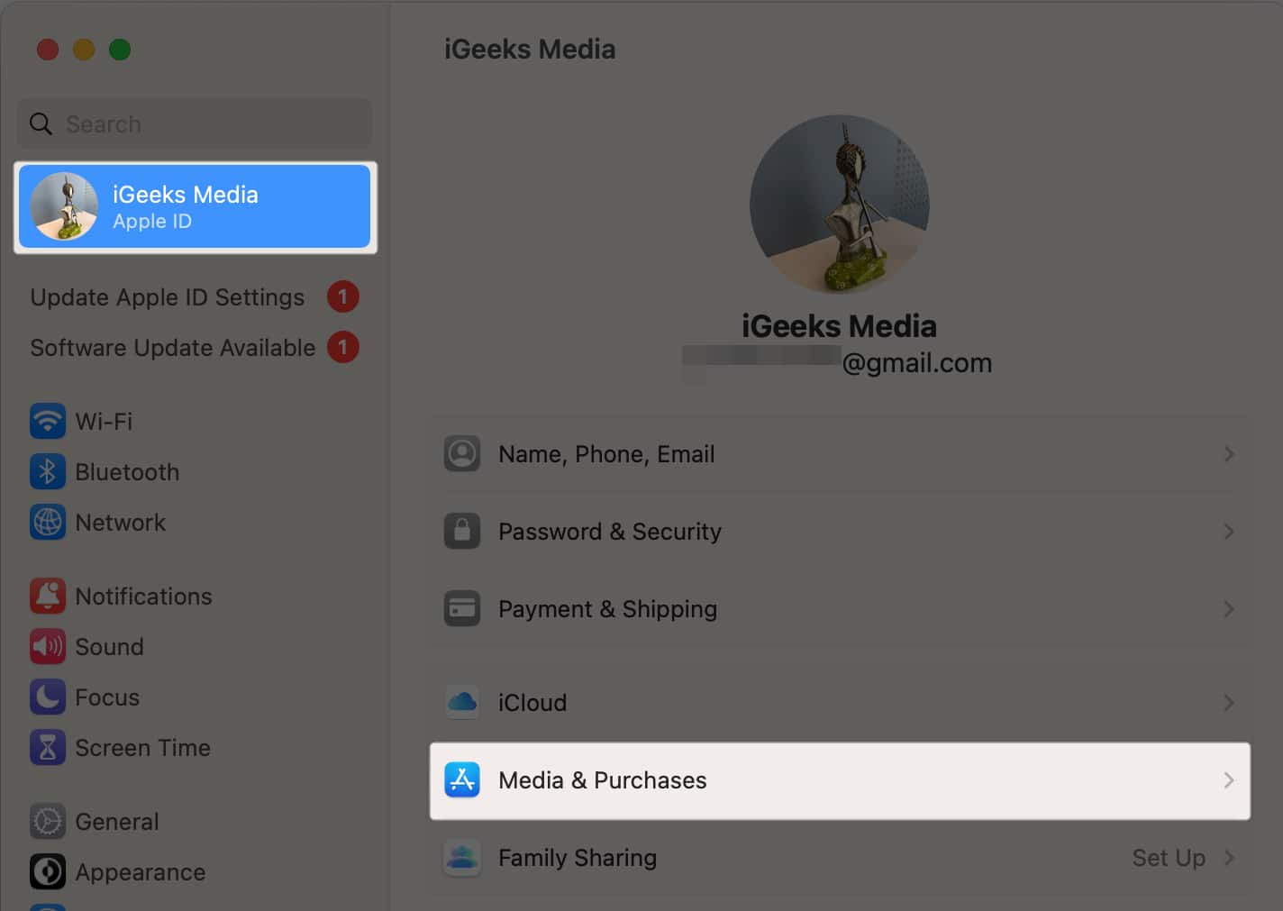Expand Media & Purchases chevron
Screen dimensions: 1283x911
click(x=1229, y=779)
